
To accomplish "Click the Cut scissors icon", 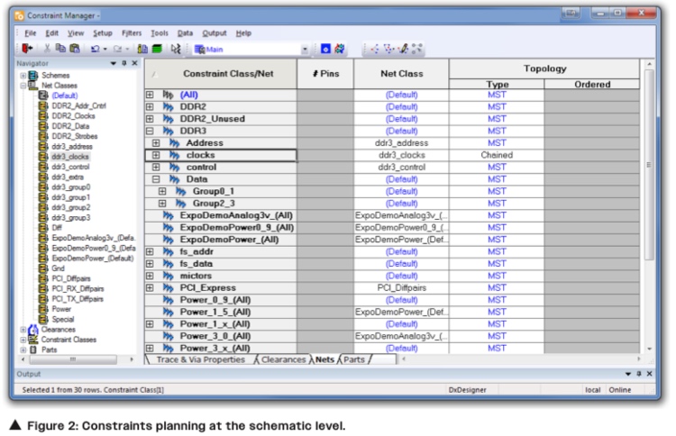I will coord(47,49).
